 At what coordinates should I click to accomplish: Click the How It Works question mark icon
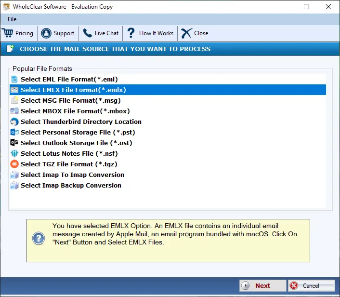(x=131, y=33)
